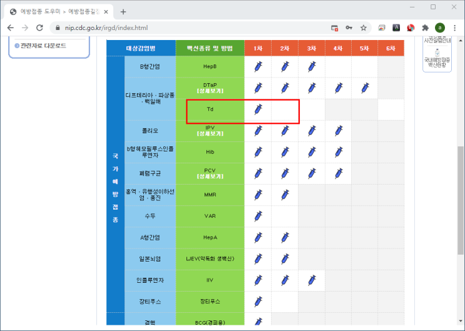Go back with the browser back arrow

pos(11,28)
